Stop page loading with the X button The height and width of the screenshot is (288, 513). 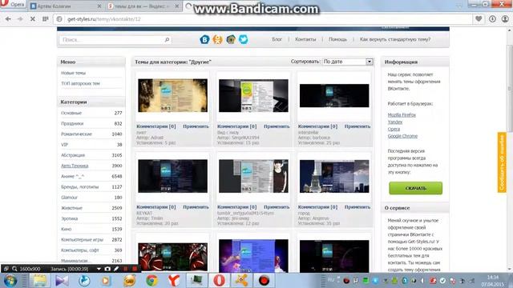coord(32,19)
